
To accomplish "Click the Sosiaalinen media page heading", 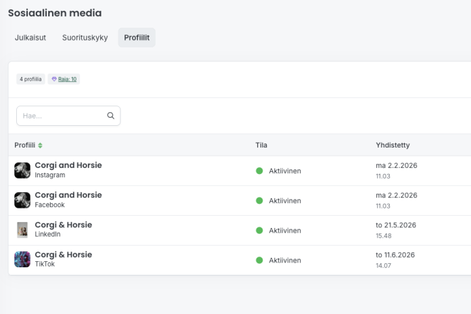I will click(x=55, y=13).
